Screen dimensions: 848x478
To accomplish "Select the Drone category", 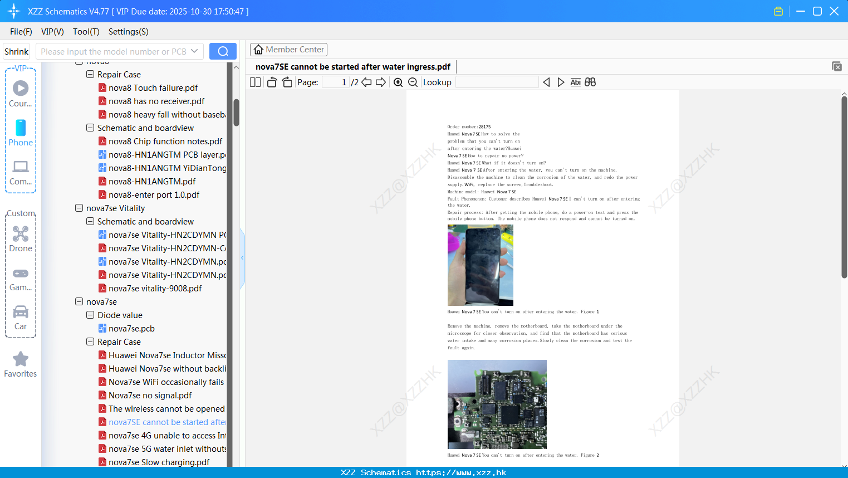I will [21, 239].
